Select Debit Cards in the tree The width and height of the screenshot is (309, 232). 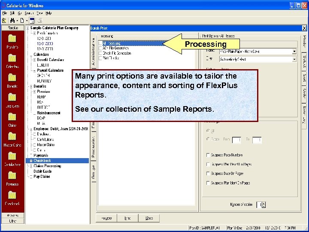coord(42,171)
